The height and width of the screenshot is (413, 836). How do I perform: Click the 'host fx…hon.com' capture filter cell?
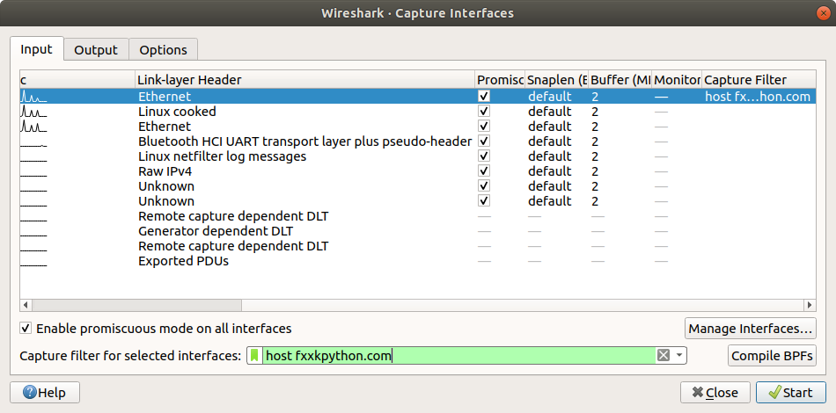[758, 97]
